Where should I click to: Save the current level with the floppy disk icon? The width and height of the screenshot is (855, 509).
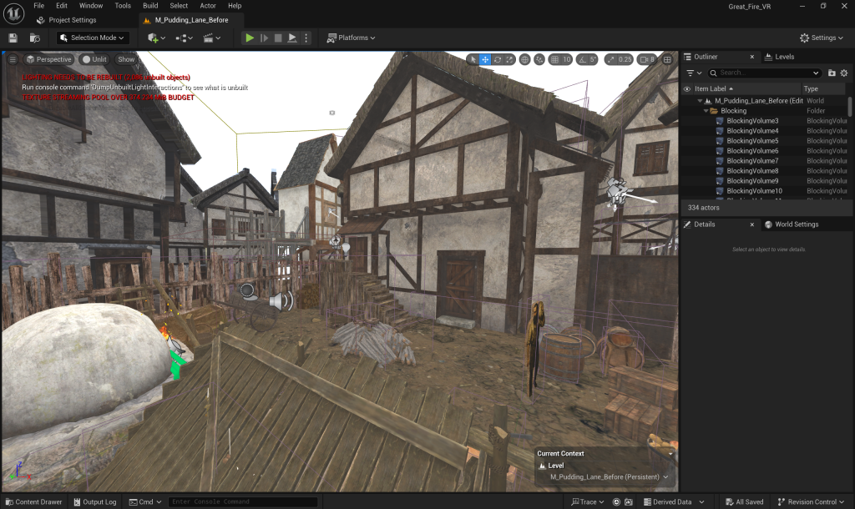13,38
